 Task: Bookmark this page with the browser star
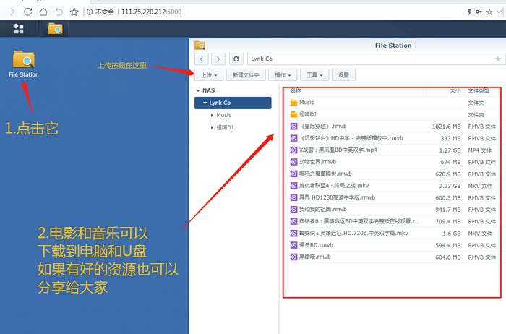[74, 12]
